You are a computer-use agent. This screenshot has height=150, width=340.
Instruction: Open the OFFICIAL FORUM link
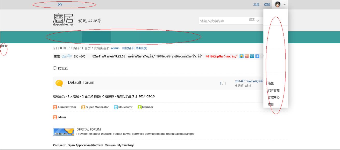pyautogui.click(x=89, y=129)
